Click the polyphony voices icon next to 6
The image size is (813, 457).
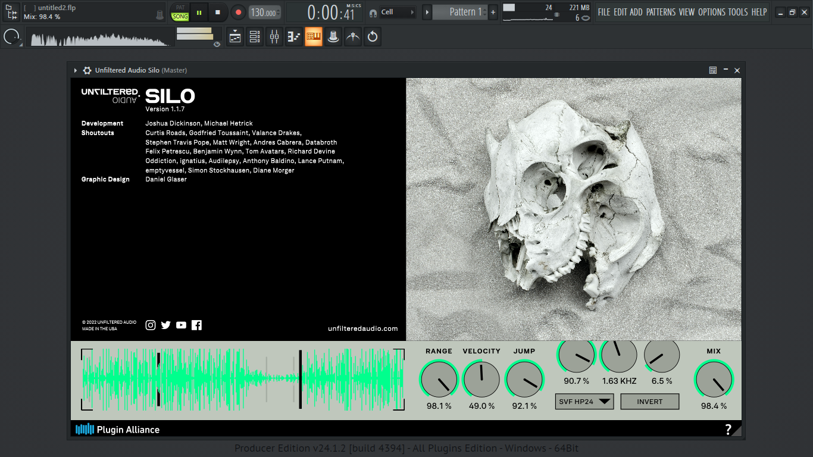(586, 18)
